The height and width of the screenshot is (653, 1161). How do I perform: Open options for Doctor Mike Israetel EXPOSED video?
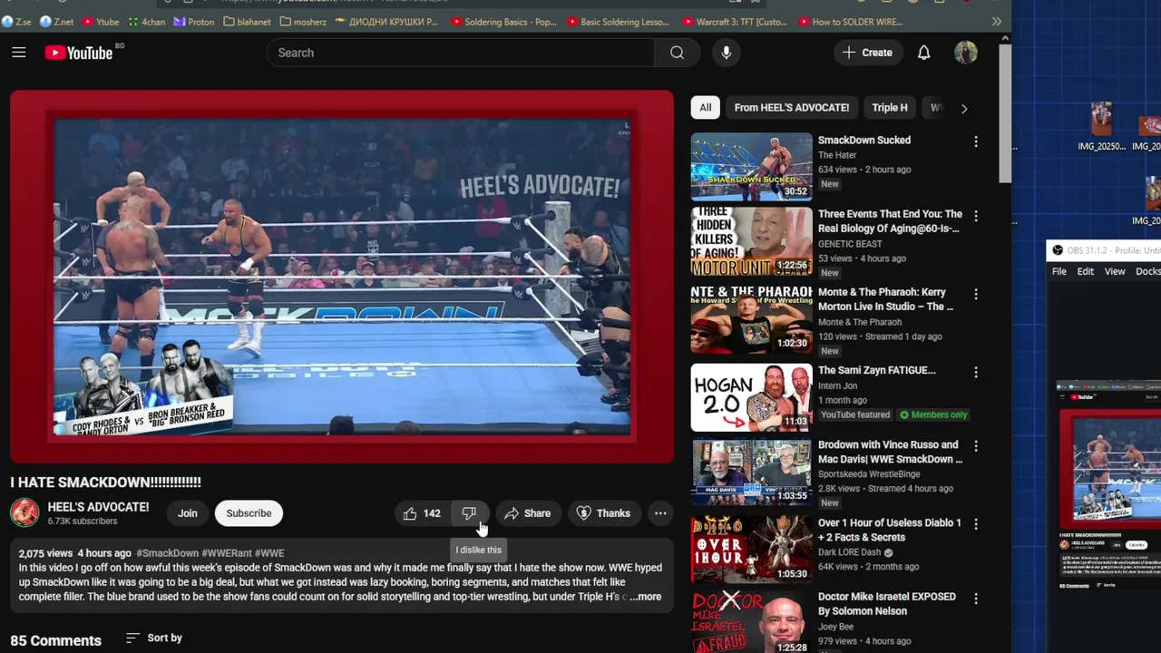point(976,599)
